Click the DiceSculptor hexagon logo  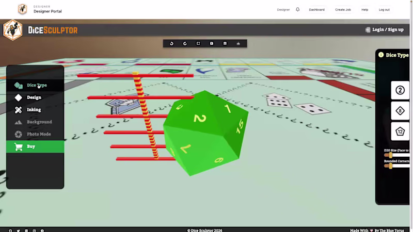point(12,30)
